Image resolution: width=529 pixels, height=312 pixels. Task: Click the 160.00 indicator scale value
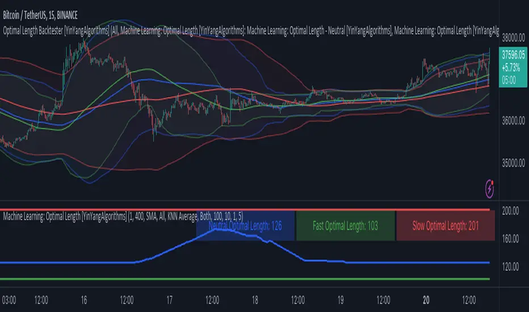tap(510, 239)
